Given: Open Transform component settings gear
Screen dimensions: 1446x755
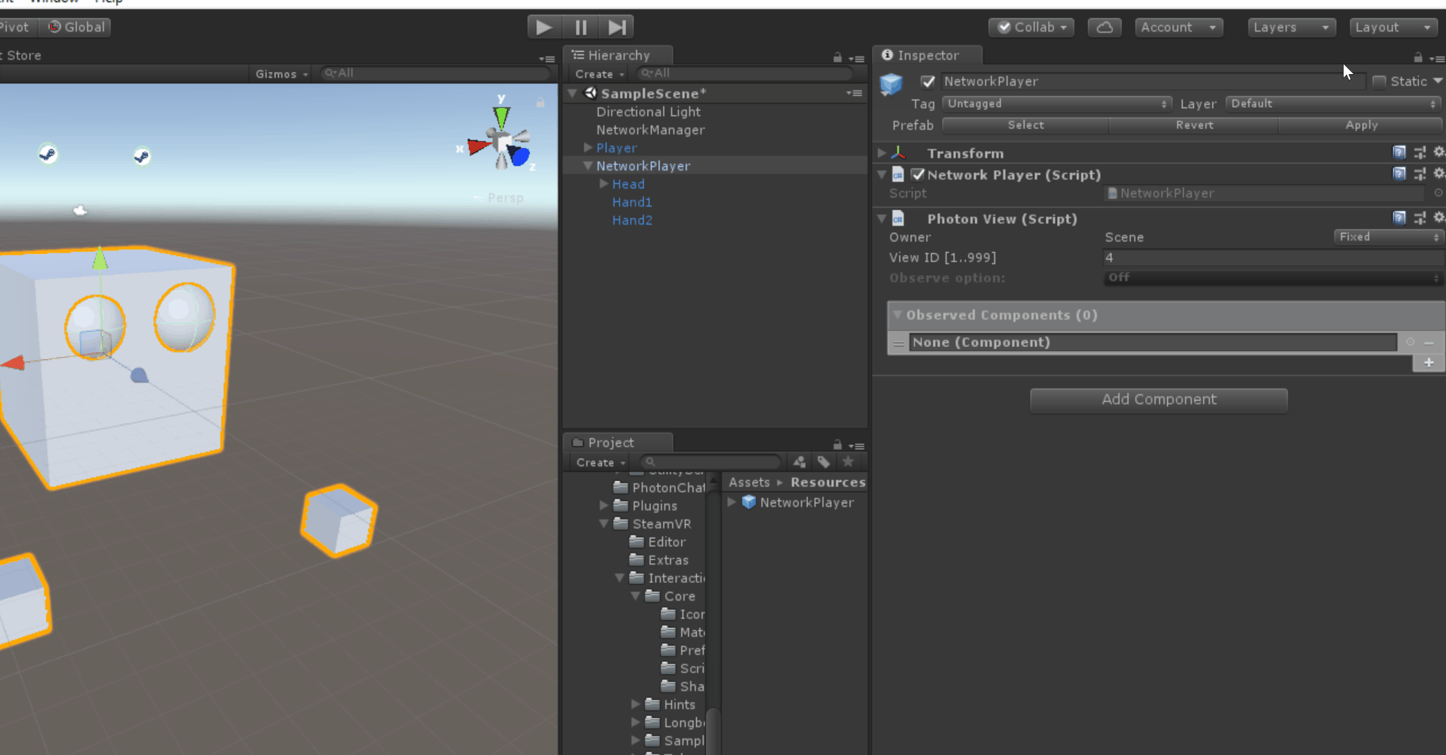Looking at the screenshot, I should [1438, 152].
